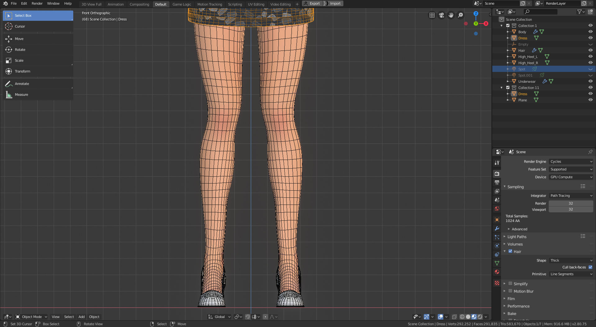Toggle visibility of Plane object

tap(590, 100)
